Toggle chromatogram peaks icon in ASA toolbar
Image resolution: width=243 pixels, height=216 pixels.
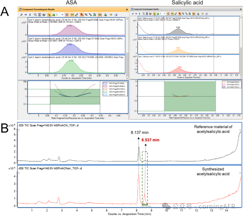(100, 15)
